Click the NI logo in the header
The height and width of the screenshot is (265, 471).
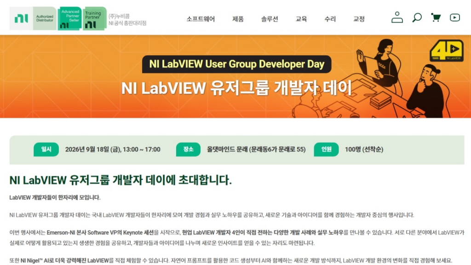click(x=21, y=18)
